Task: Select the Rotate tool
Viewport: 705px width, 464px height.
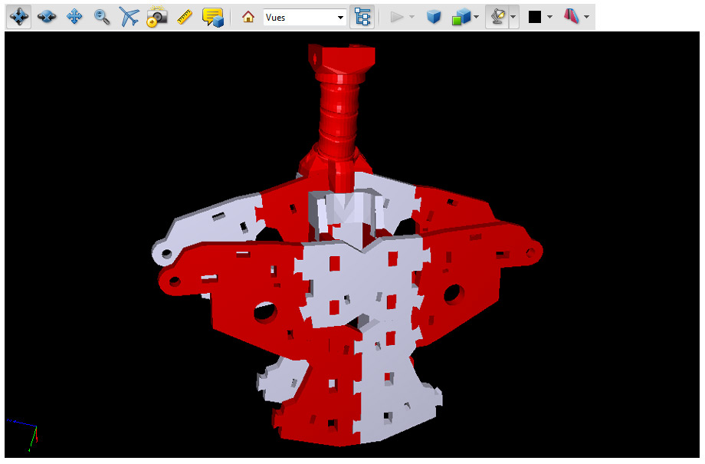Action: click(x=18, y=16)
